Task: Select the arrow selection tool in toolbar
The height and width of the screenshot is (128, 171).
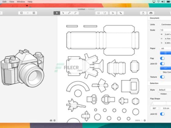Action: coord(57,13)
